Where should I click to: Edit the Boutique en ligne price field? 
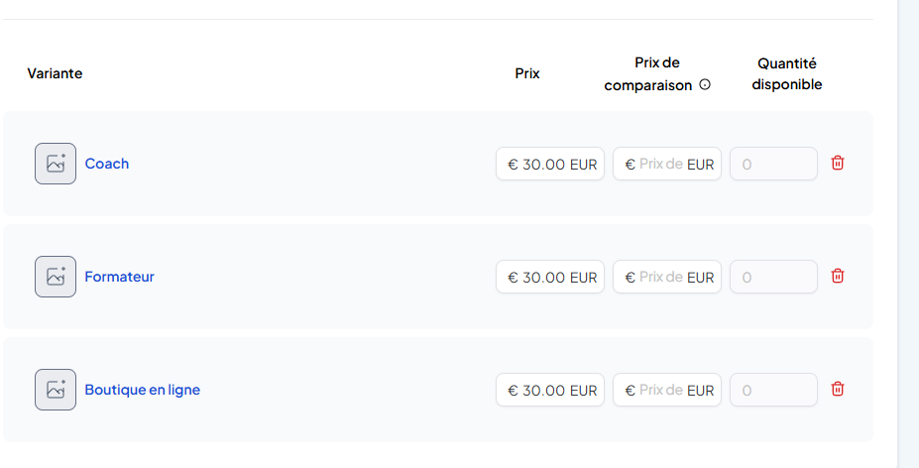tap(550, 391)
